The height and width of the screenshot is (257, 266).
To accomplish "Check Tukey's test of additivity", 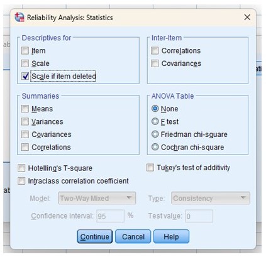I will coord(150,168).
